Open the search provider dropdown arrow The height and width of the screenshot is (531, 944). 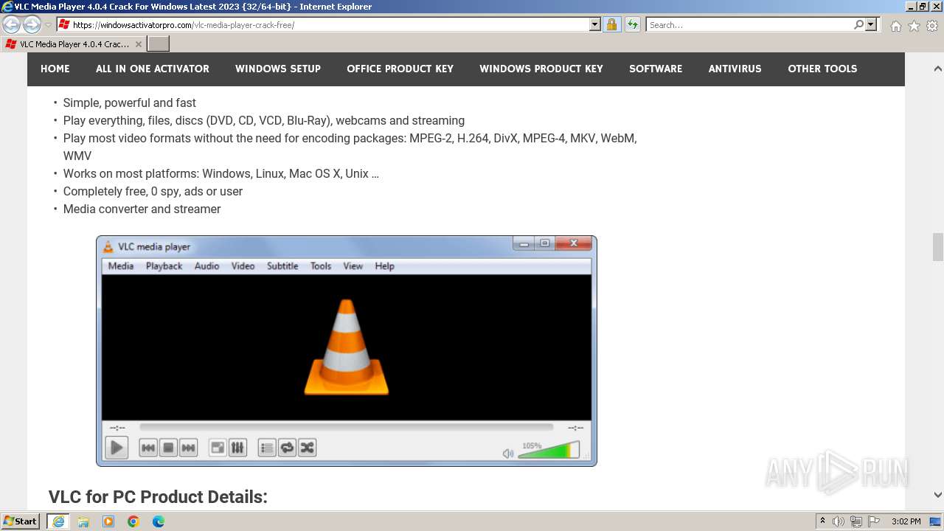coord(871,25)
